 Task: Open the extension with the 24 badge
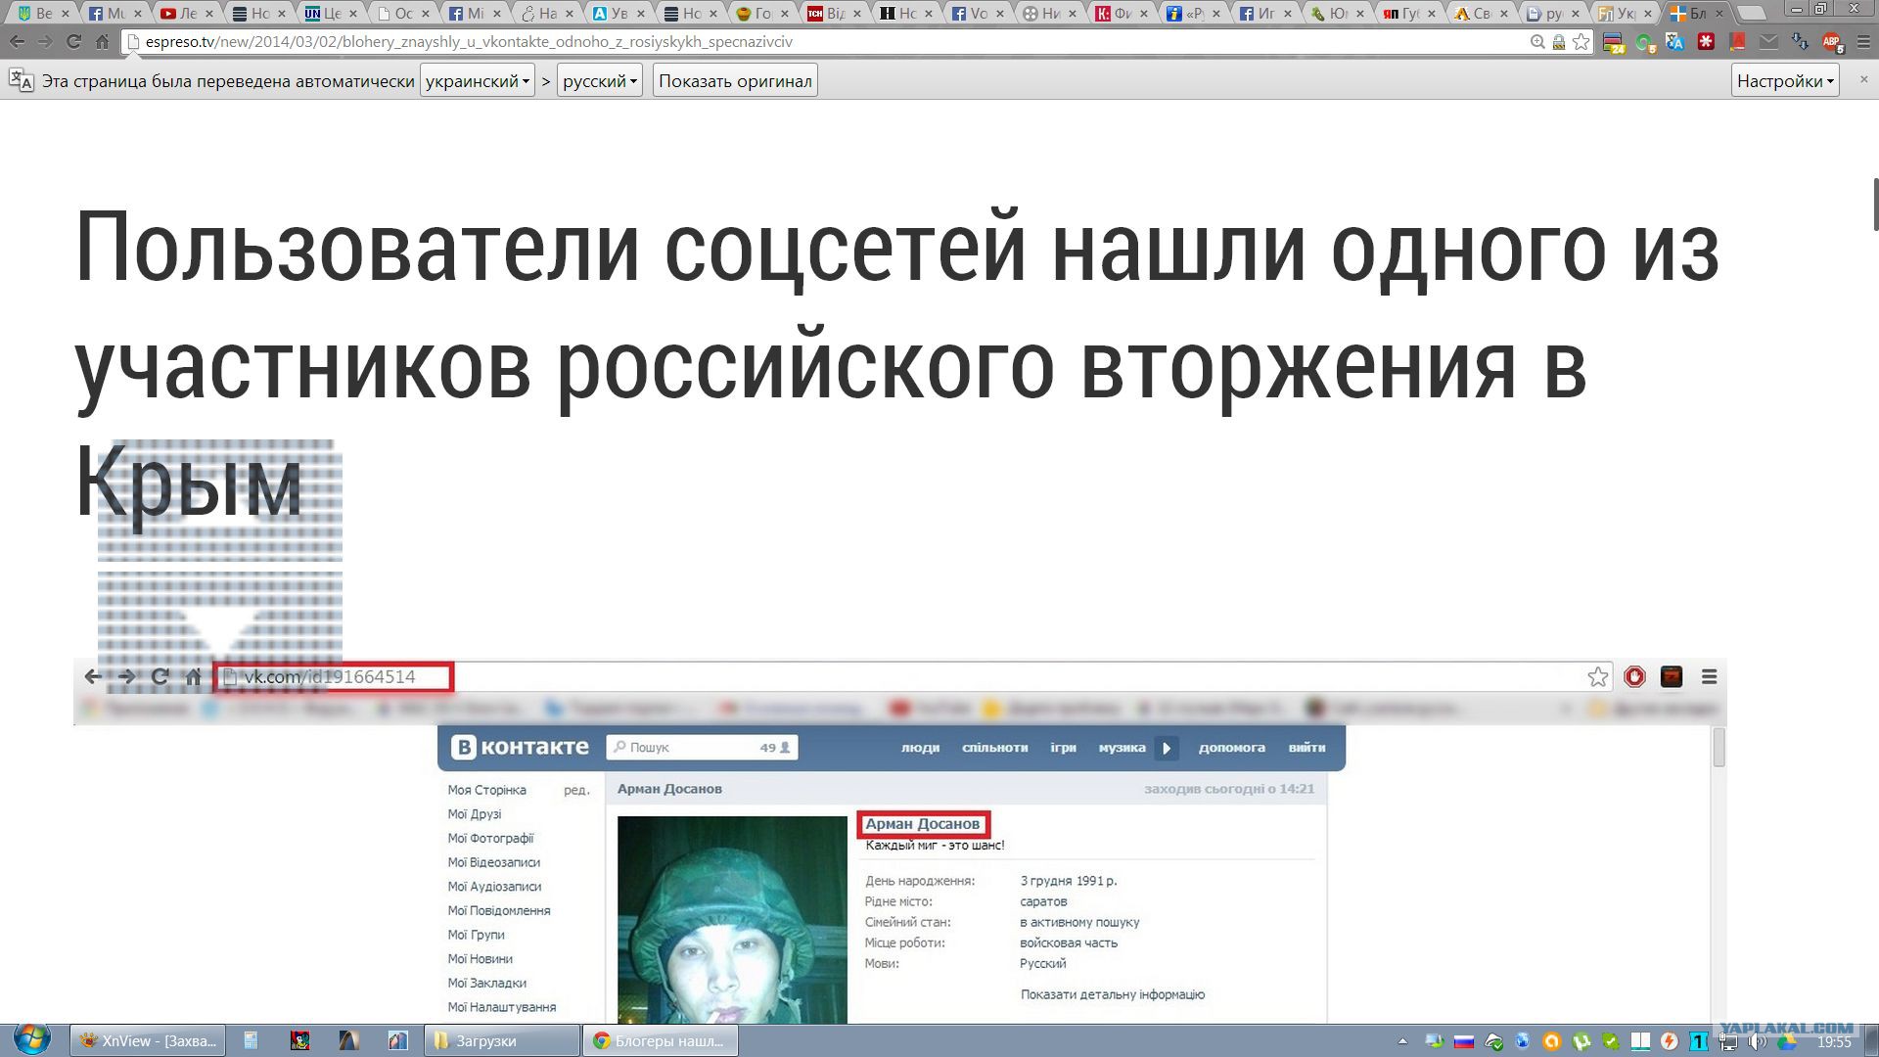[x=1614, y=42]
